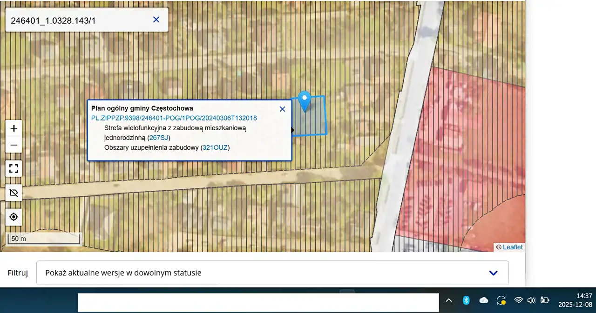Clear the parcel search field
596x313 pixels.
point(156,20)
